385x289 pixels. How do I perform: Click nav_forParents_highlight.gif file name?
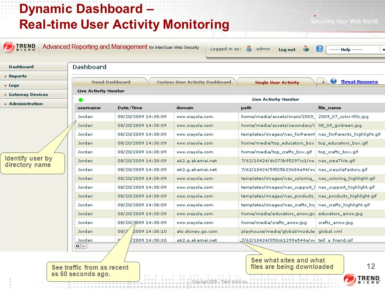tap(349, 134)
